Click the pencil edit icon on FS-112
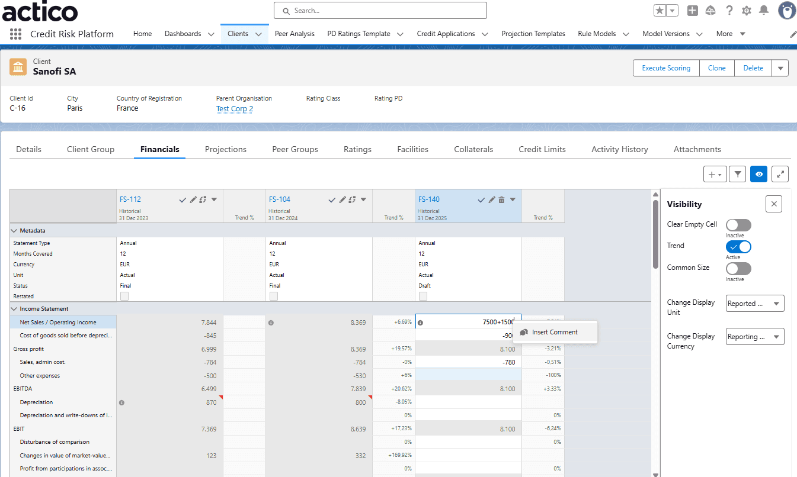797x477 pixels. [x=193, y=200]
